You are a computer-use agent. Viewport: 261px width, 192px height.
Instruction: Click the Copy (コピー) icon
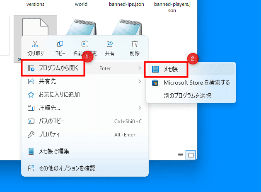(x=60, y=44)
